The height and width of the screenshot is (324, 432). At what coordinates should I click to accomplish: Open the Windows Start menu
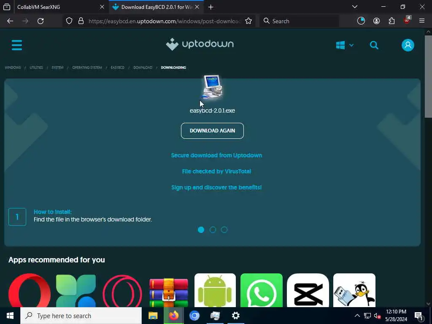click(10, 316)
